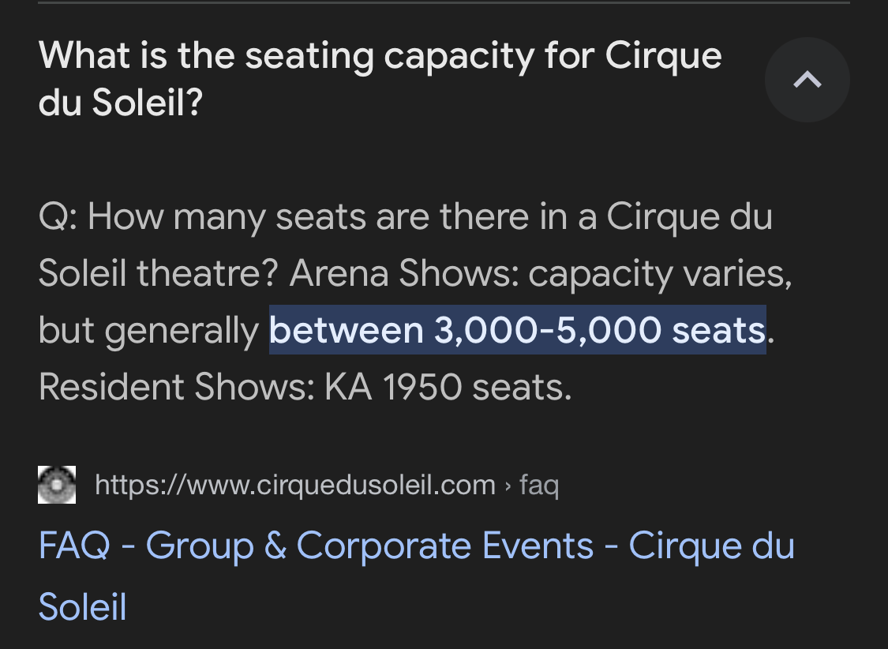Collapse the seating capacity question with chevron

pyautogui.click(x=807, y=79)
